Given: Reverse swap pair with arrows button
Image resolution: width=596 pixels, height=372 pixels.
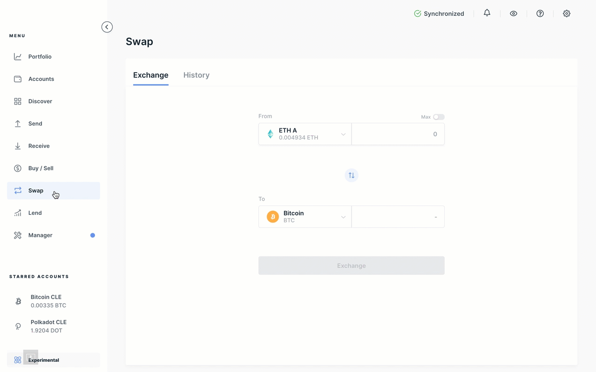Looking at the screenshot, I should pos(352,175).
